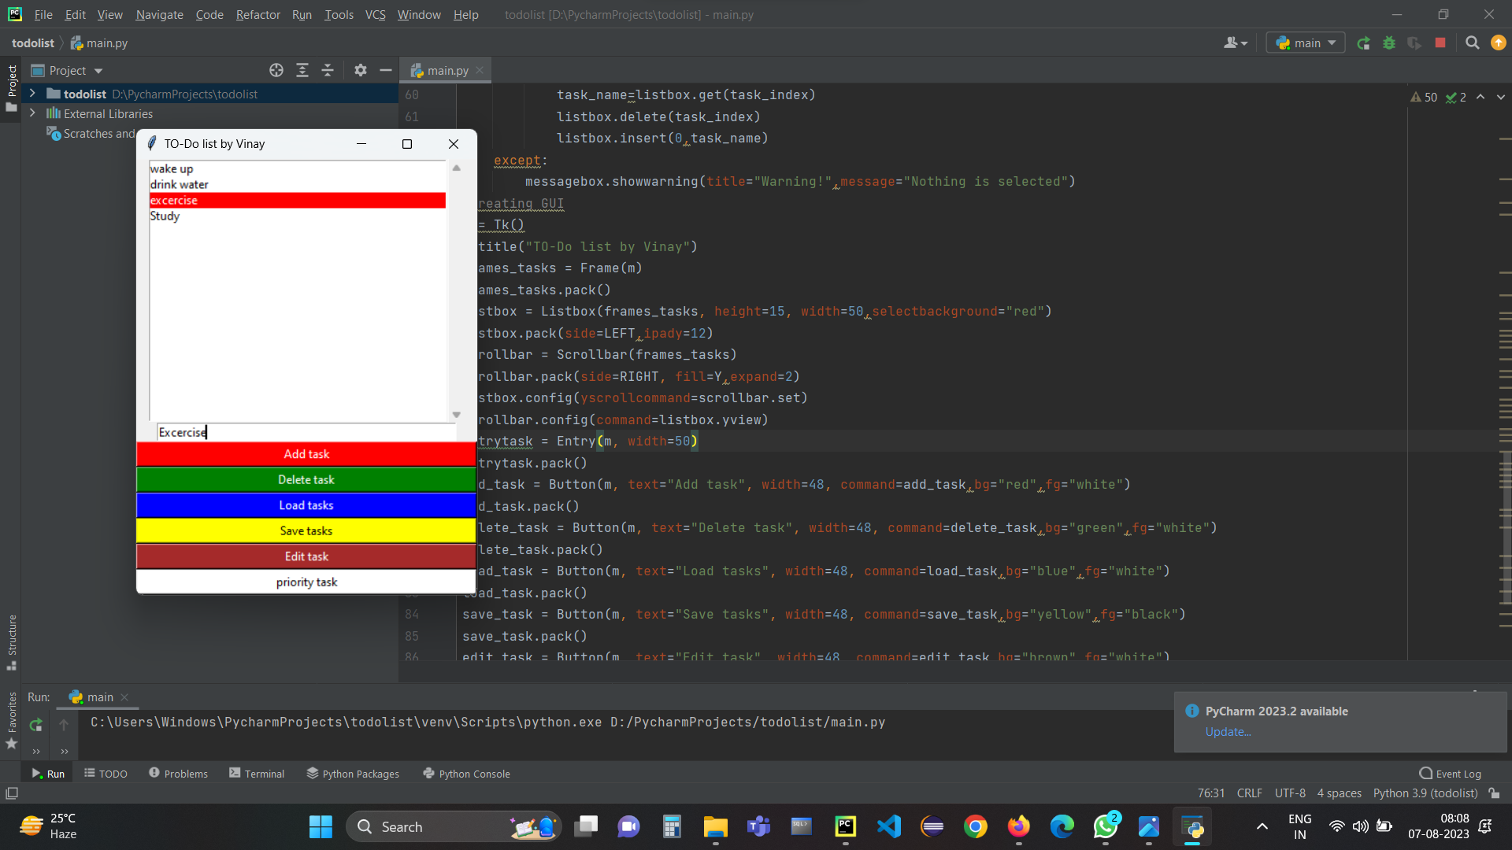Run main with coverage shield icon
This screenshot has height=850, width=1512.
click(x=1415, y=43)
